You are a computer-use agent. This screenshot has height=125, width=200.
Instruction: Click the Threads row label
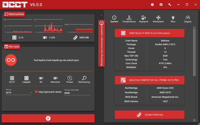click(131, 52)
